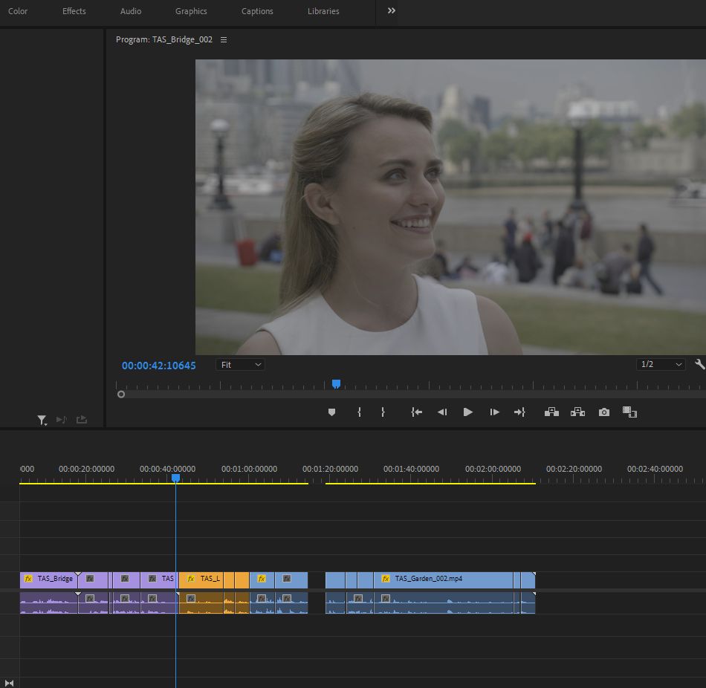Click the timeline playhead marker
The width and height of the screenshot is (706, 688).
(175, 478)
